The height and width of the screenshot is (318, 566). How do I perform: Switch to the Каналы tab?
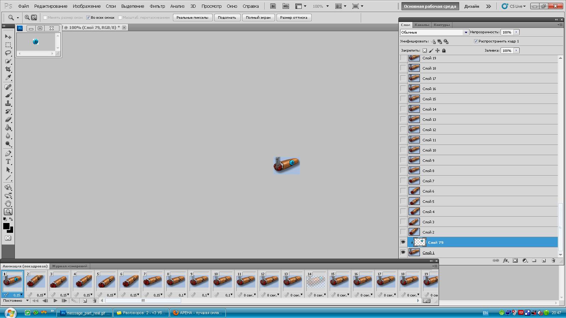point(422,25)
